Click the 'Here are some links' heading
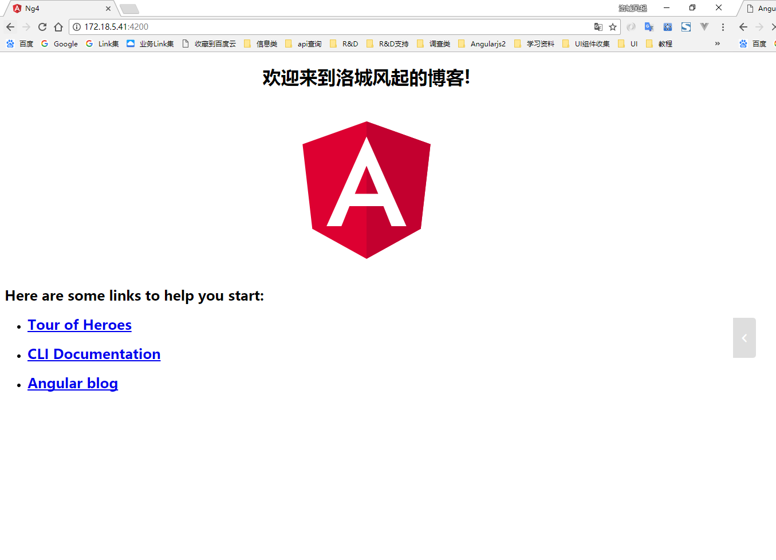 pyautogui.click(x=135, y=295)
